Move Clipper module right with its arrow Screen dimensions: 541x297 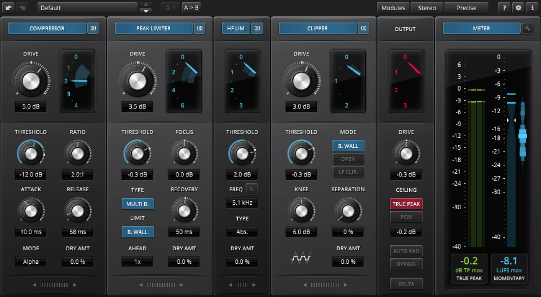click(x=345, y=285)
